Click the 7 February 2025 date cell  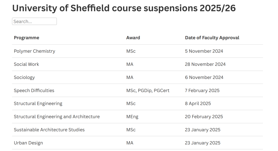click(x=202, y=91)
